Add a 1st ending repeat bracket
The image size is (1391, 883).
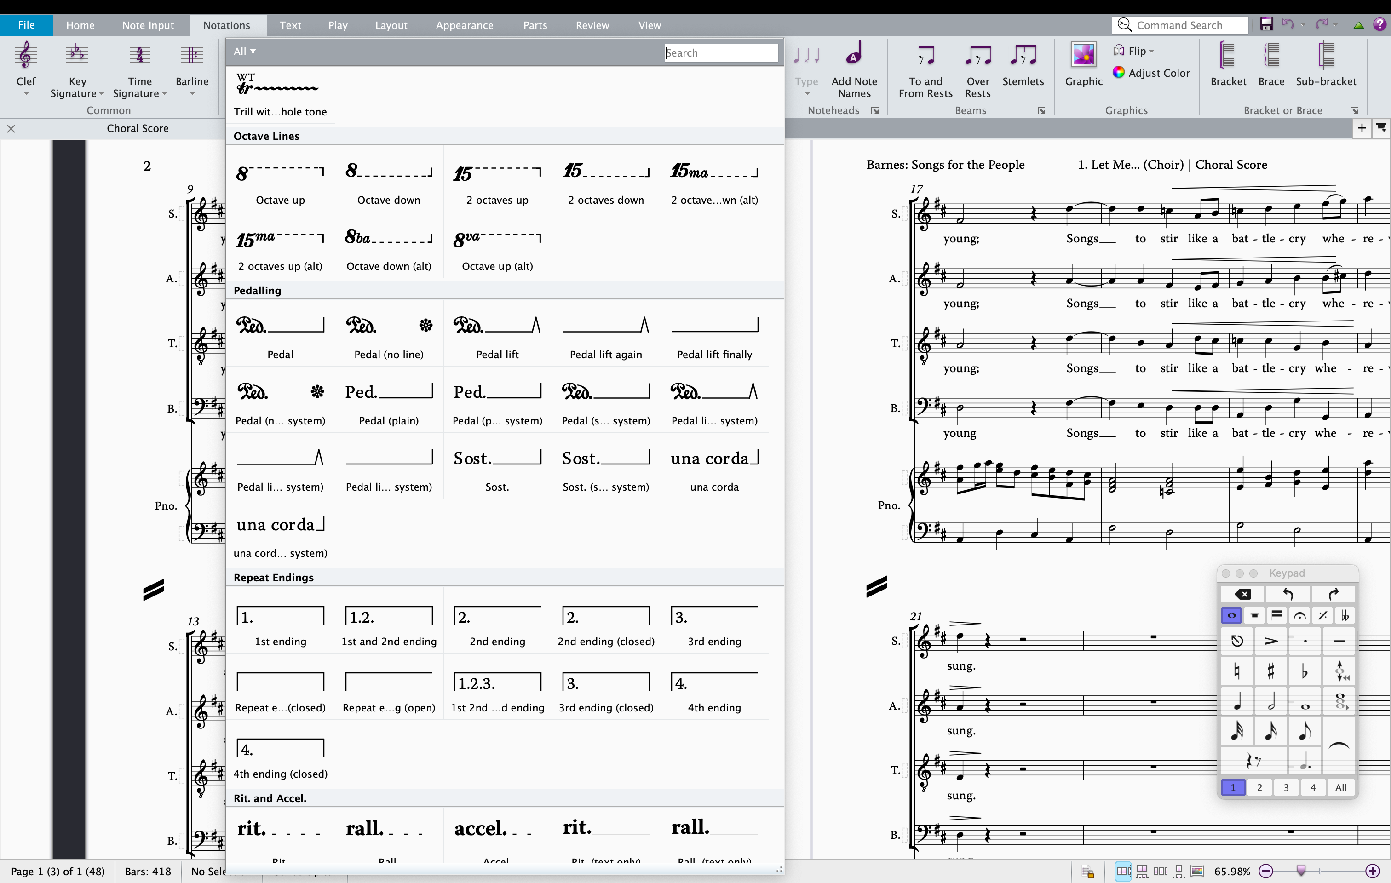coord(280,621)
